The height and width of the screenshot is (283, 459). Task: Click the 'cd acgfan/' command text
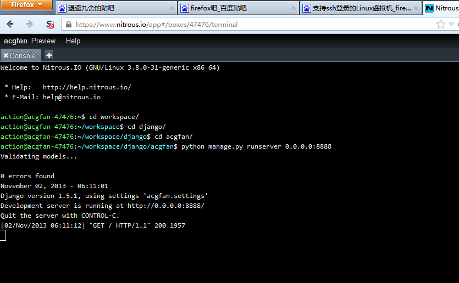point(174,137)
